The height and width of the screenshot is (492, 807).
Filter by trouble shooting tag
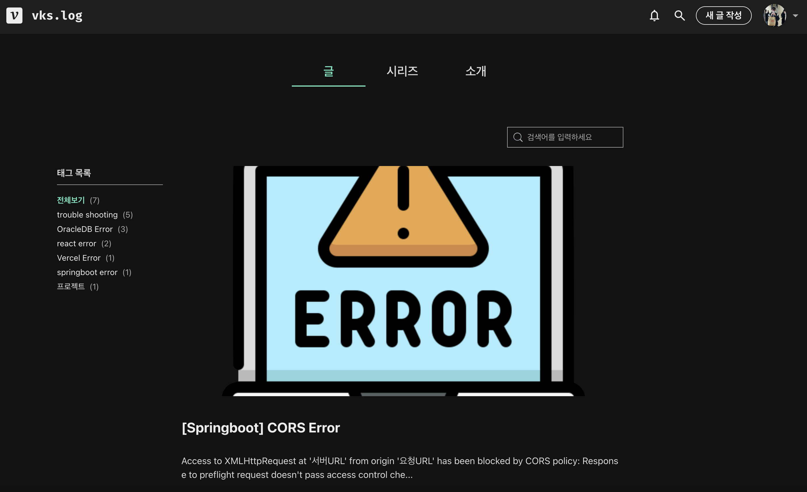click(87, 215)
